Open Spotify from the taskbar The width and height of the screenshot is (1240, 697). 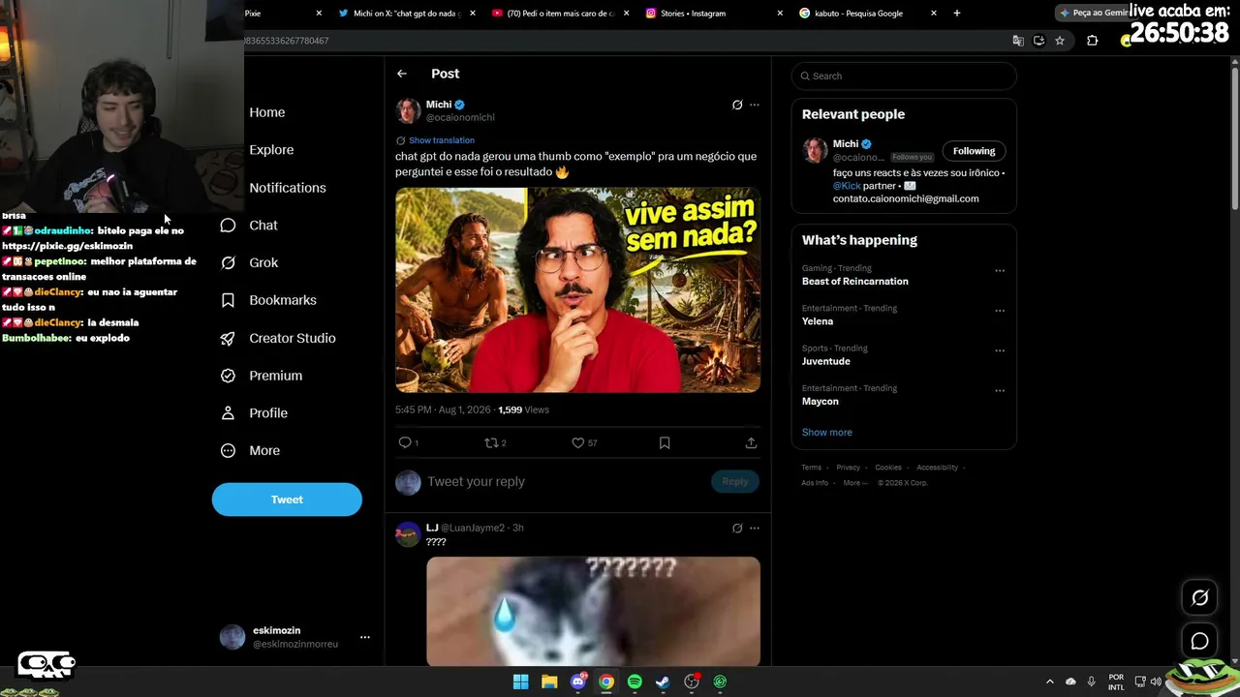tap(635, 682)
